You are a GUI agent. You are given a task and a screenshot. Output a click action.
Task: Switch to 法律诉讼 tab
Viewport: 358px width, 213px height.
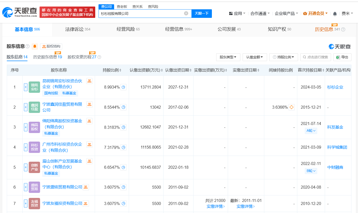pos(78,29)
